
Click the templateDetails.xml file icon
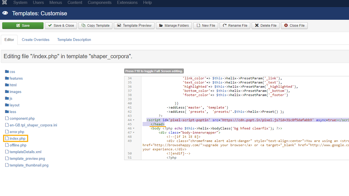point(7,152)
